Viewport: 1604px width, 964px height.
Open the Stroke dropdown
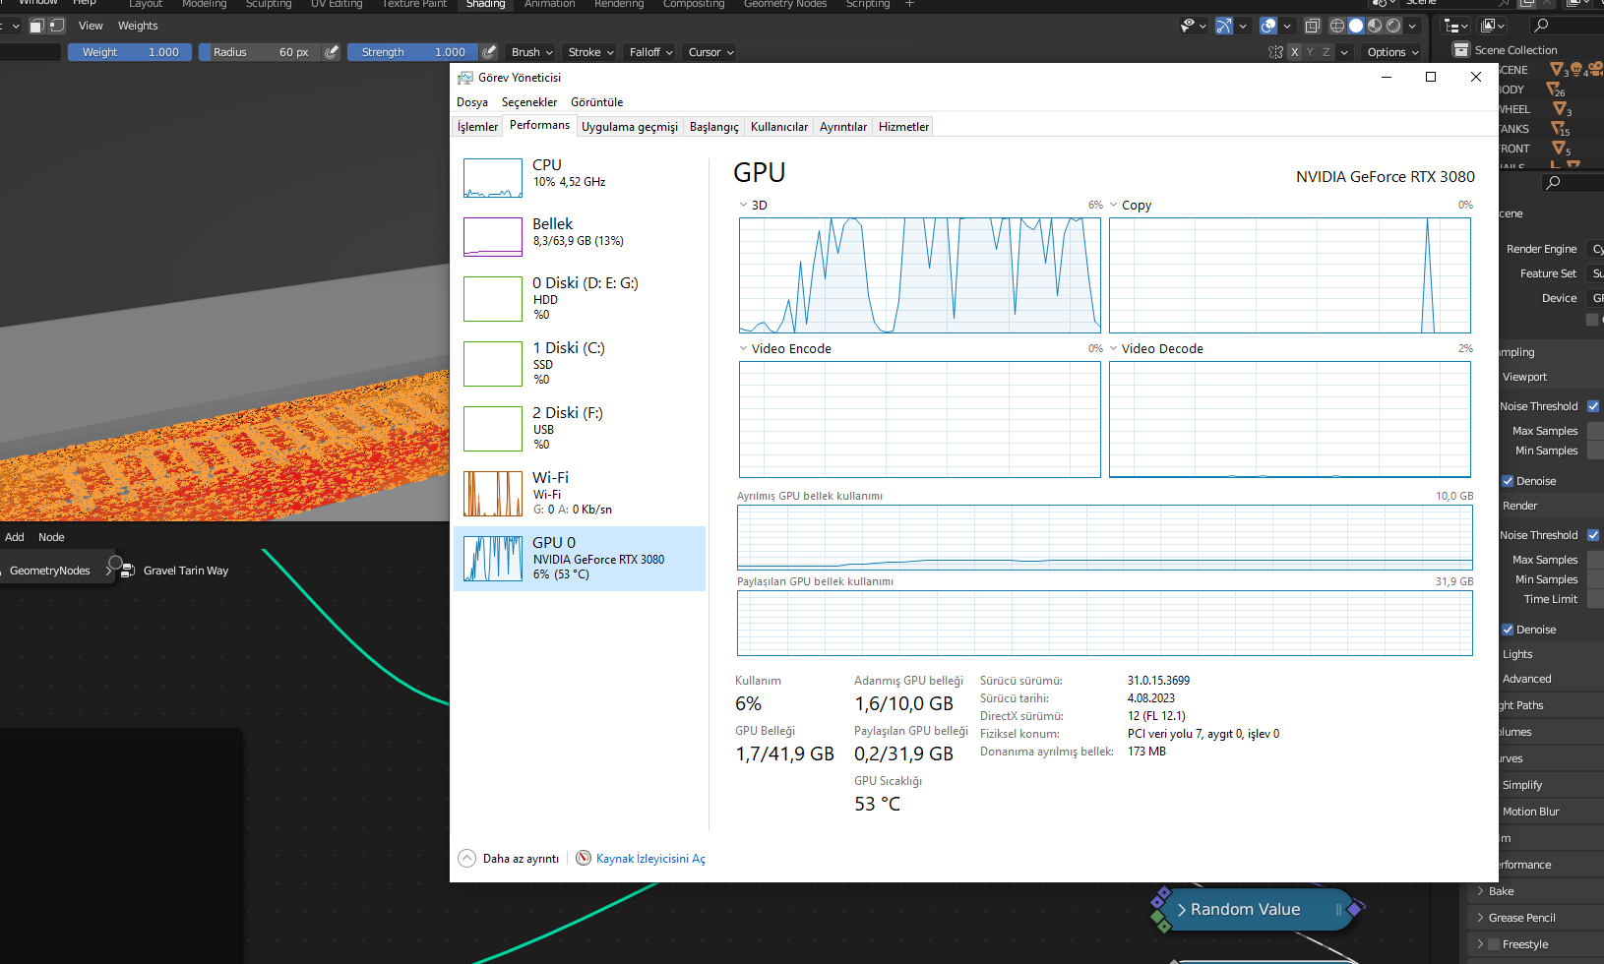pos(591,52)
